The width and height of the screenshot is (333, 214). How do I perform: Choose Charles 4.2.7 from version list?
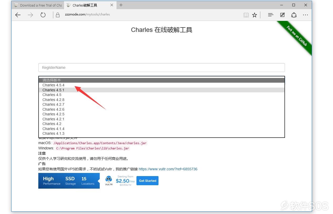tap(162, 104)
